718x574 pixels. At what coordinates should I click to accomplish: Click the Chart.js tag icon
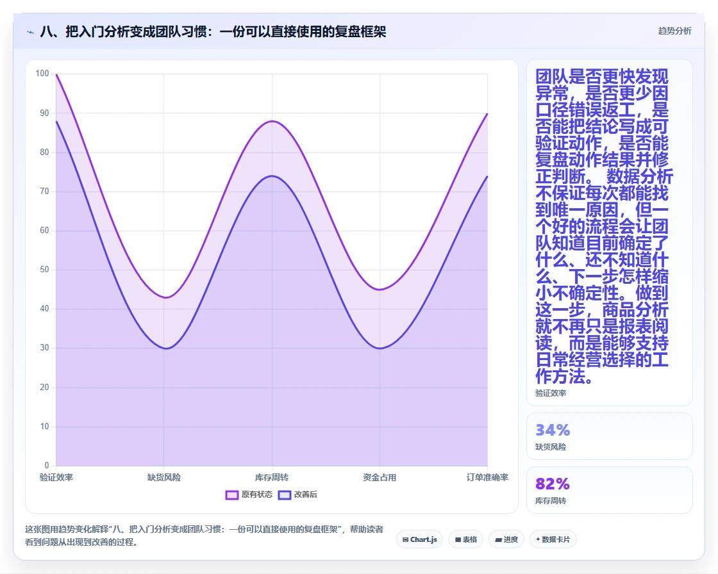click(405, 539)
